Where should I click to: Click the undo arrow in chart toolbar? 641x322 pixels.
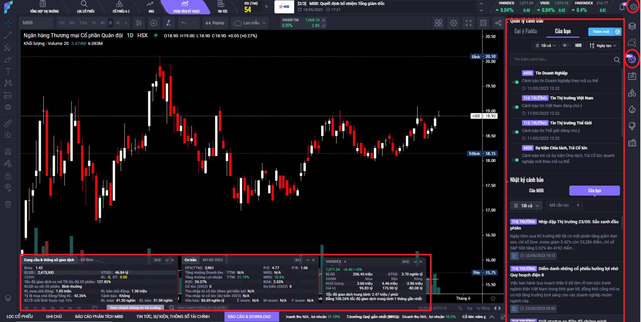point(184,23)
